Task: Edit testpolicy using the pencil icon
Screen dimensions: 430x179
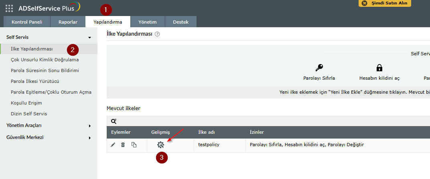Action: [x=113, y=145]
